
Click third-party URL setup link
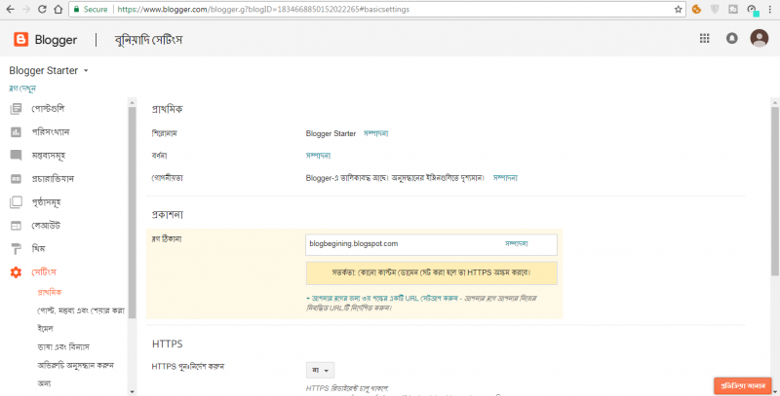pyautogui.click(x=381, y=299)
